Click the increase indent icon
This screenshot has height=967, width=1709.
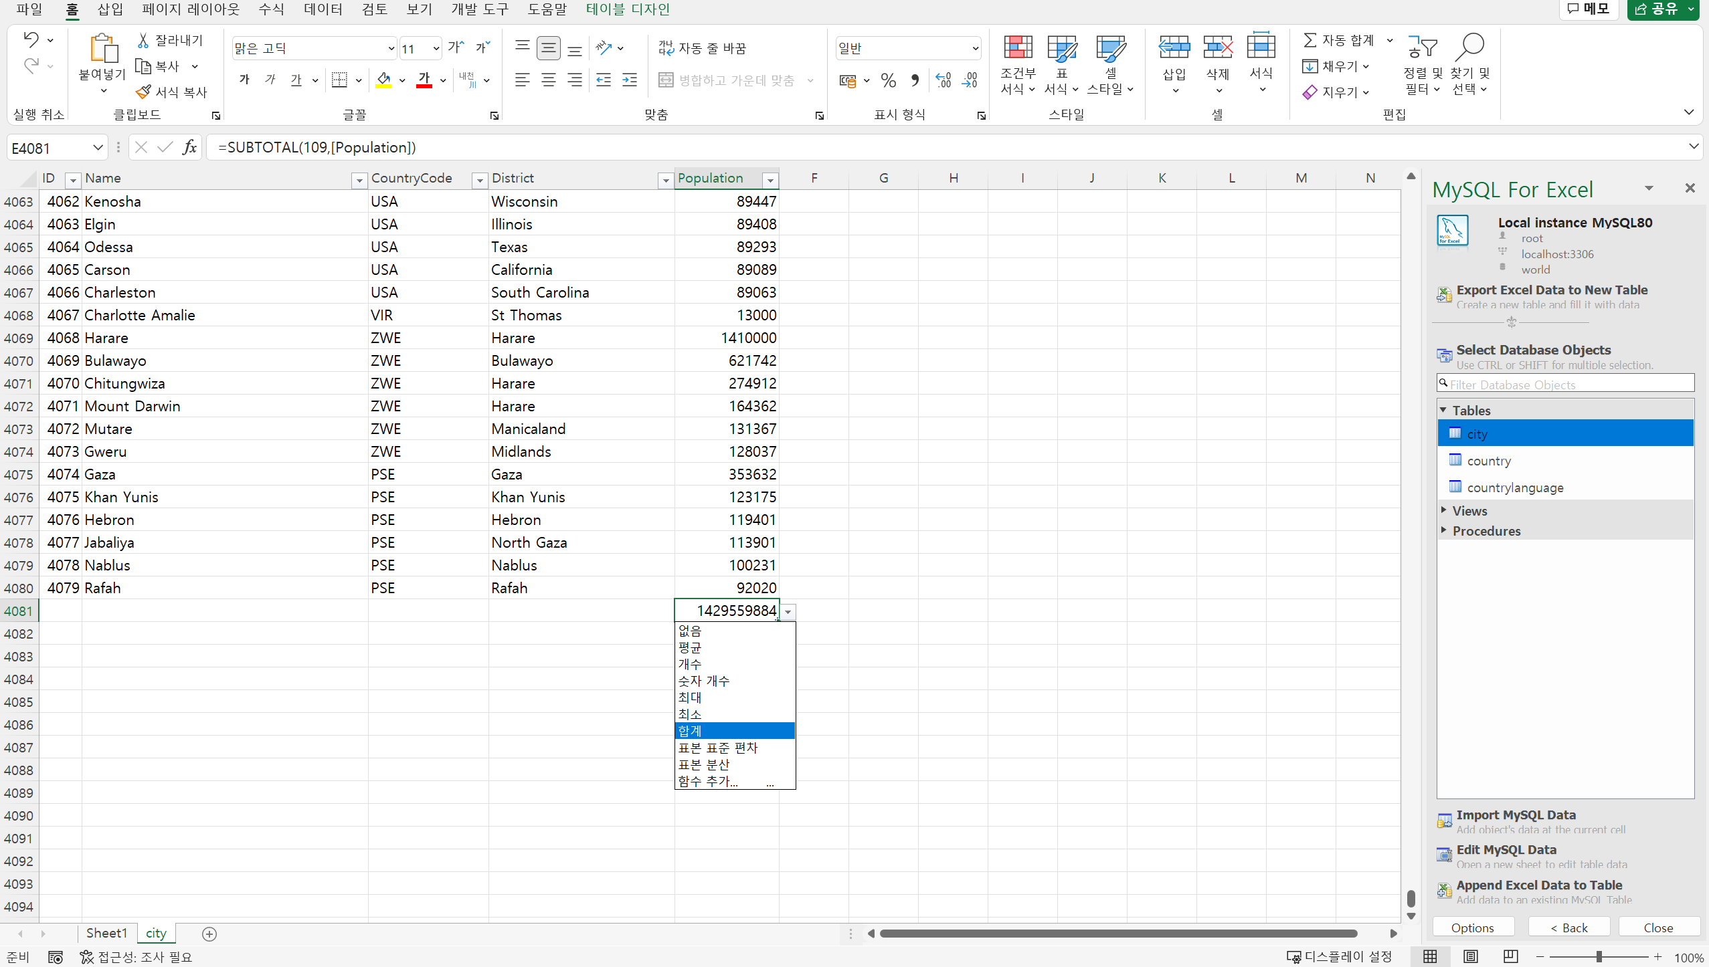[630, 80]
